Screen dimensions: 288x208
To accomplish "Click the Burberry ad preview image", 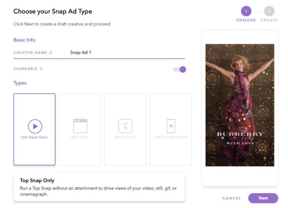I will pyautogui.click(x=240, y=105).
